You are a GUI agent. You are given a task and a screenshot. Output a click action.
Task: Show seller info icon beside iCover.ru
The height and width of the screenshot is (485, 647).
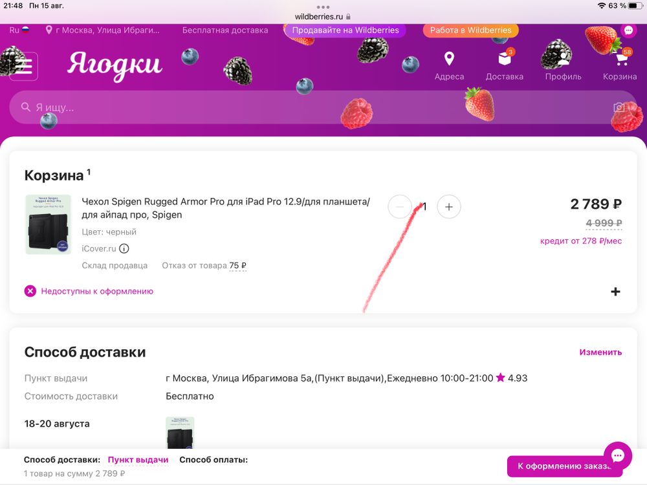point(124,248)
